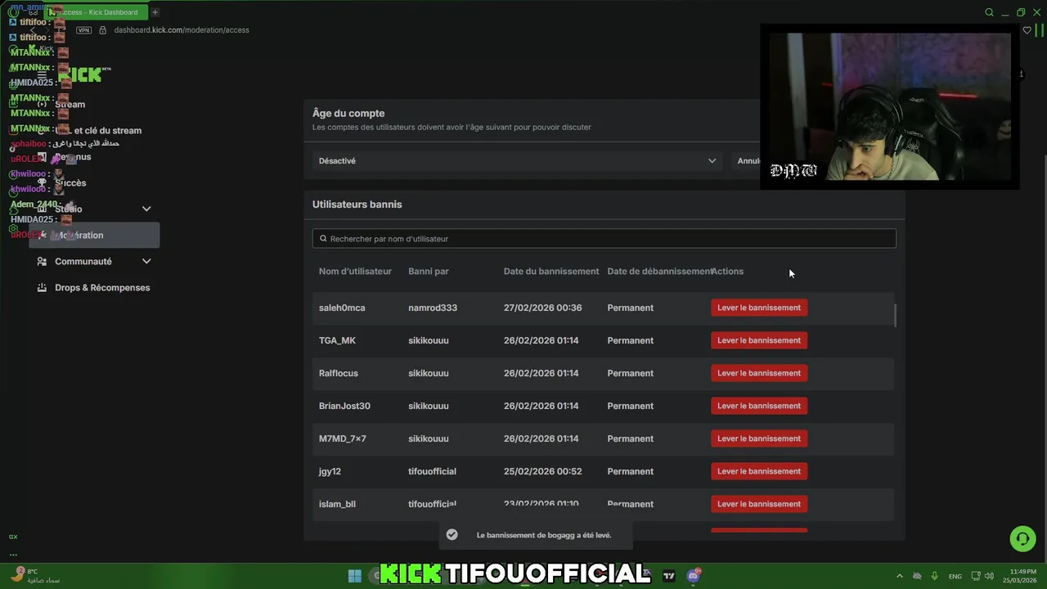Open the Windows Start button

pos(355,576)
